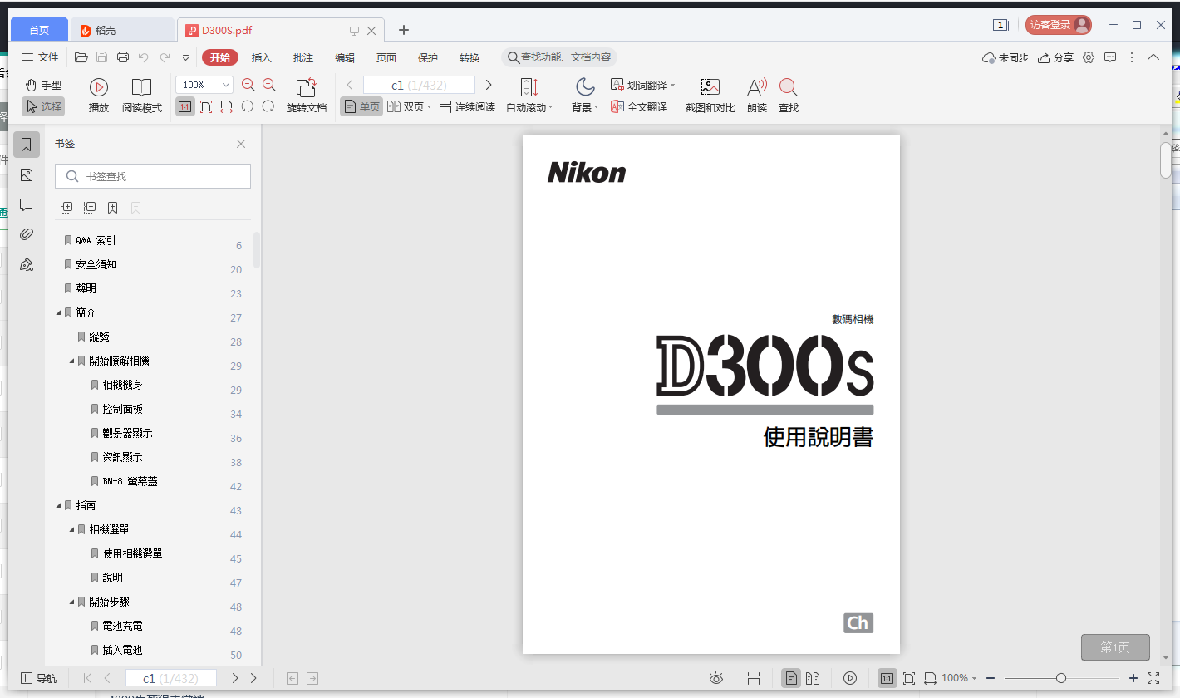
Task: Open the page thumbnails panel in sidebar
Action: click(26, 174)
